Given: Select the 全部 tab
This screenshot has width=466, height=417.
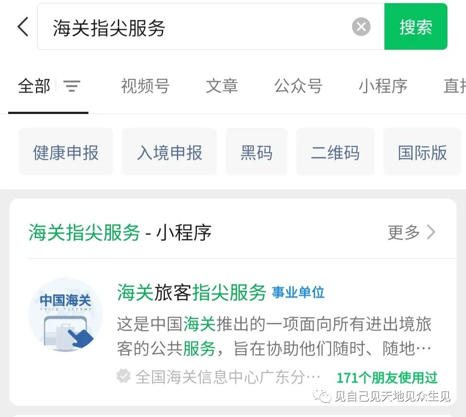Looking at the screenshot, I should 34,86.
